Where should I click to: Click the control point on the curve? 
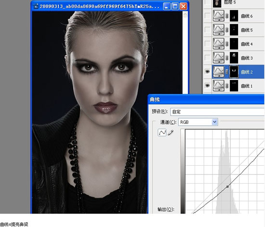[x=227, y=187]
